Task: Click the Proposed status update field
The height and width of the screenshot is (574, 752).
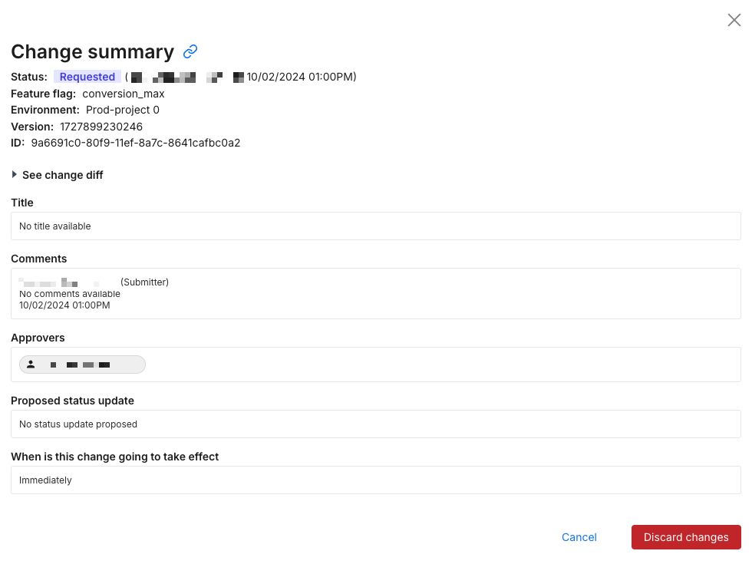Action: coord(375,424)
